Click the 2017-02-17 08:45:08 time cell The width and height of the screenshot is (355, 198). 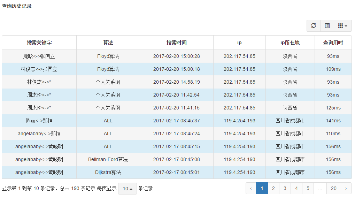[x=177, y=160]
